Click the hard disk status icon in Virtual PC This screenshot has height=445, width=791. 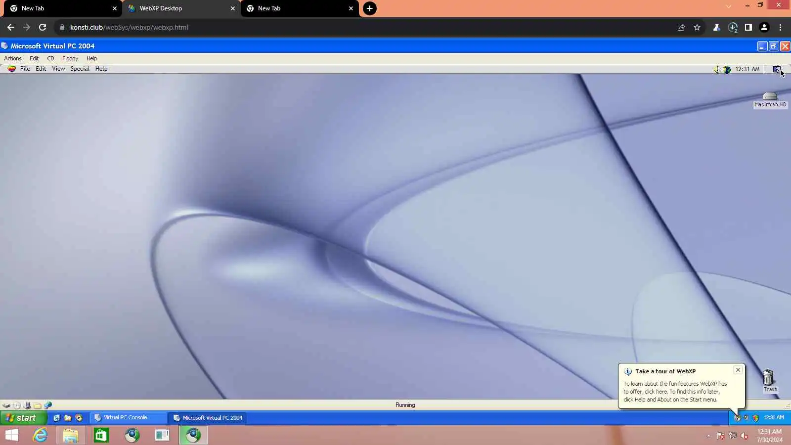[6, 405]
